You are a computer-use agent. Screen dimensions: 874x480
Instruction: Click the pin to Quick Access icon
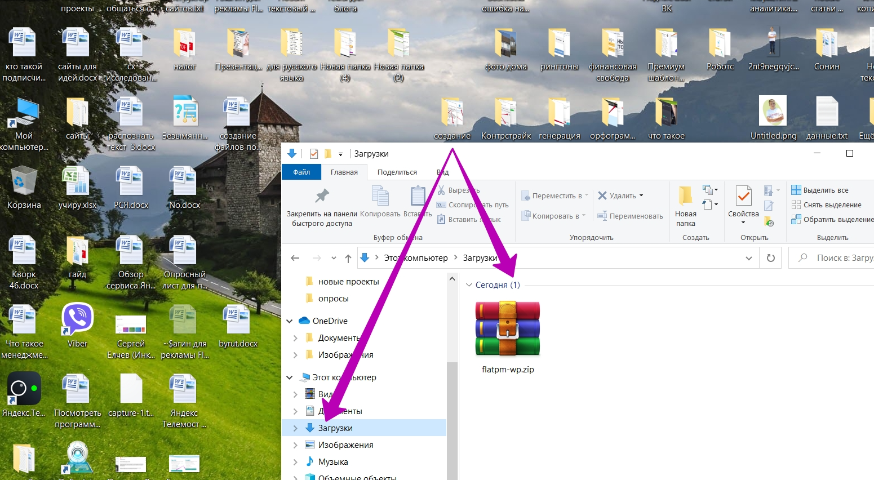click(x=322, y=196)
